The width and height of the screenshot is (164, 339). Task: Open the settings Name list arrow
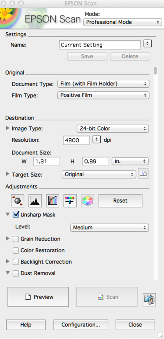(147, 43)
